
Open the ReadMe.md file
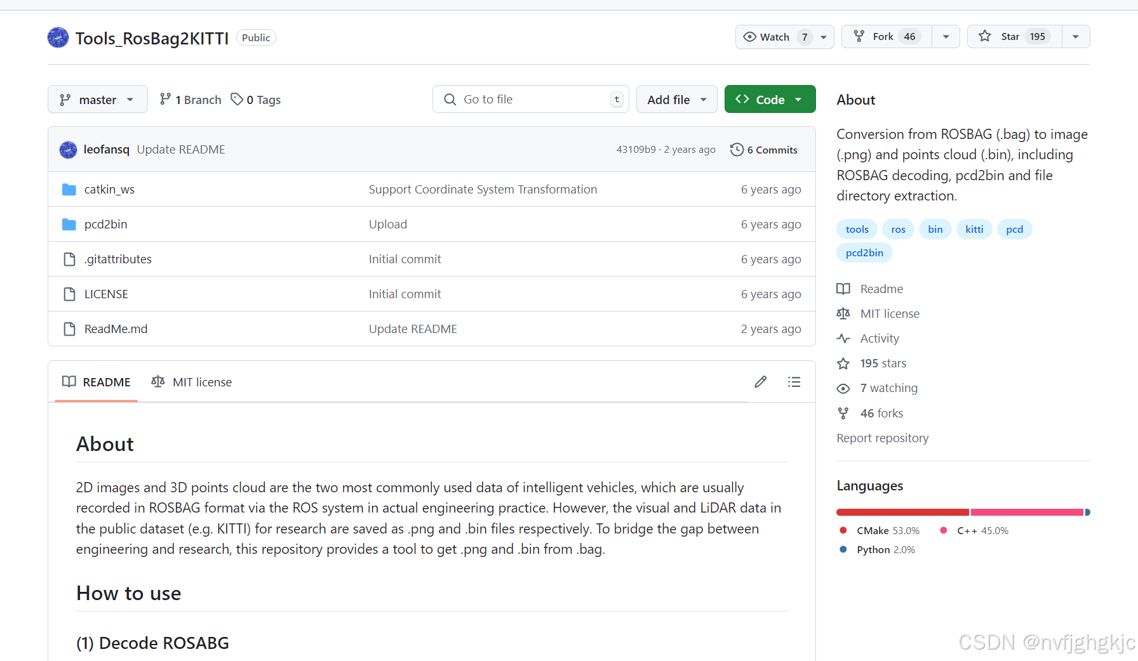coord(116,329)
